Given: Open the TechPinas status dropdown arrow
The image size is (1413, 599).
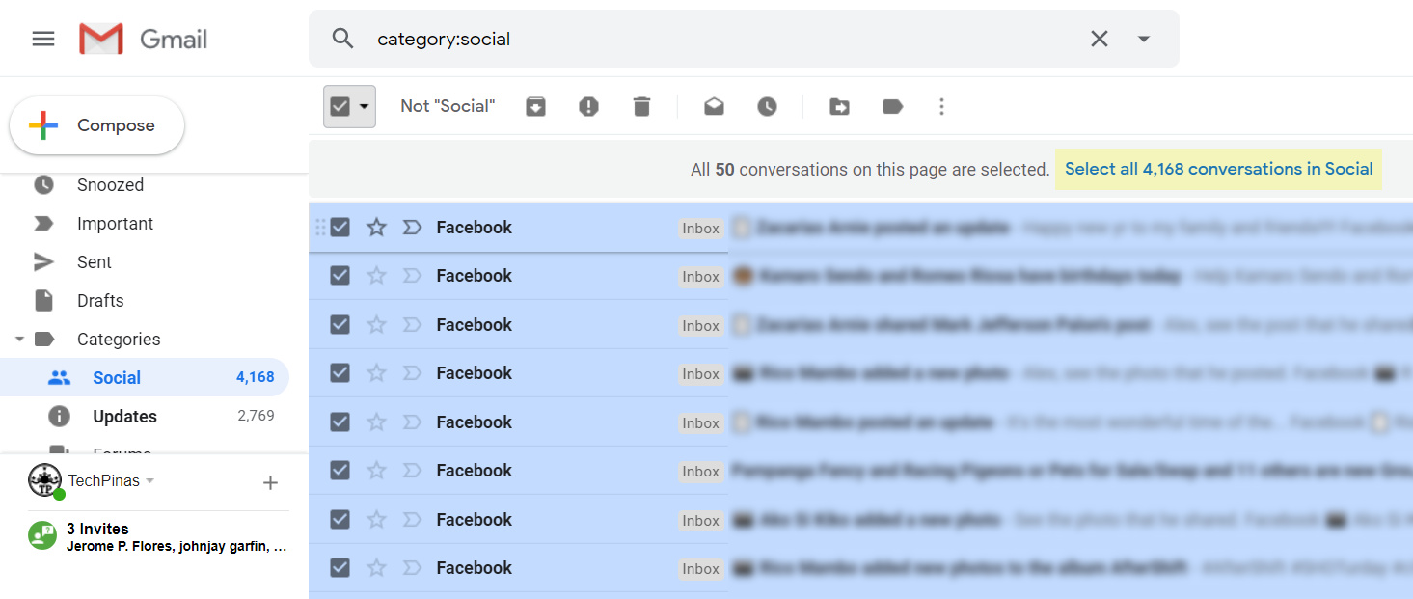Looking at the screenshot, I should (x=150, y=480).
